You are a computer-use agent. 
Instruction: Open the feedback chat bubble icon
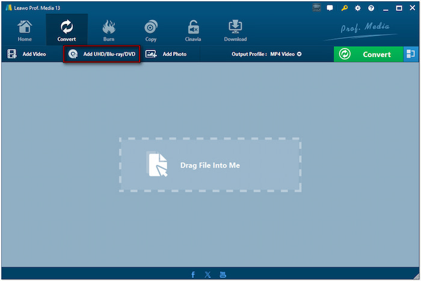tap(330, 8)
